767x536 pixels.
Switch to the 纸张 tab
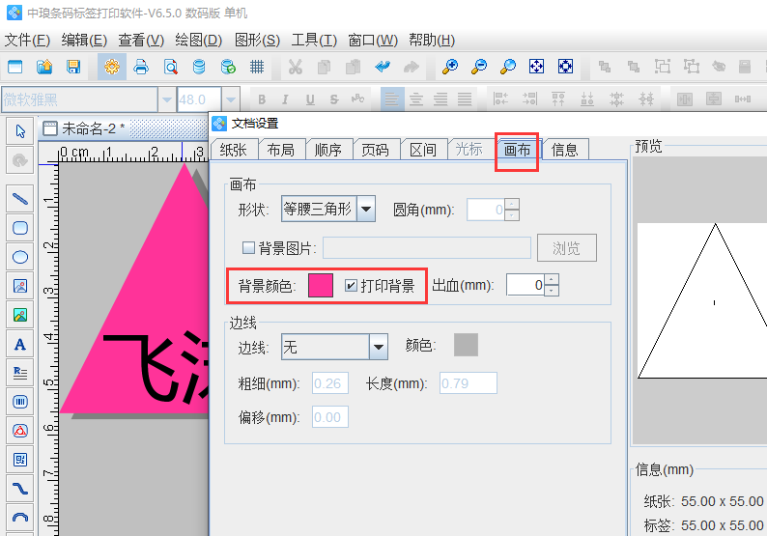pos(233,149)
